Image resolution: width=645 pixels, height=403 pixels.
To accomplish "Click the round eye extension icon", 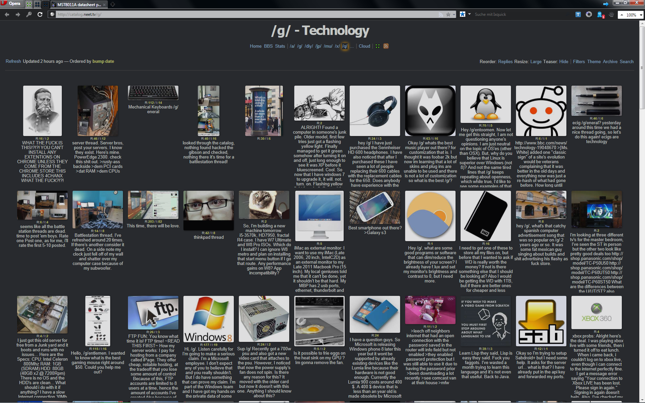I will coord(589,14).
